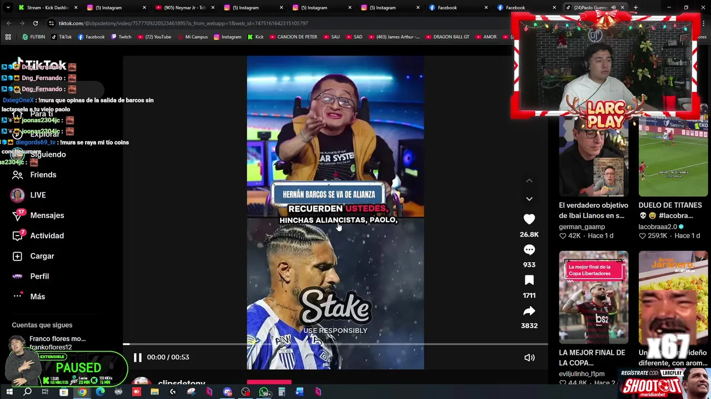Seek along the video progress bar
Viewport: 711px width, 399px height.
tap(335, 344)
